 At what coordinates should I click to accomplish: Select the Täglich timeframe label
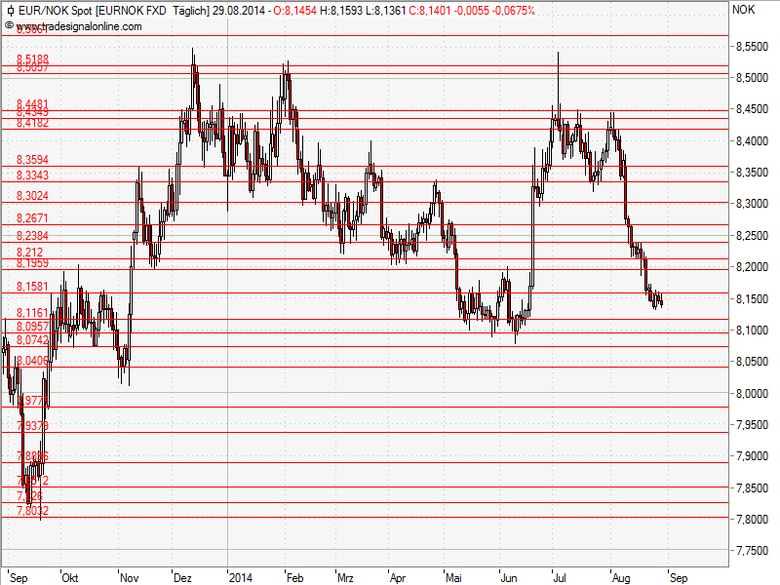188,10
